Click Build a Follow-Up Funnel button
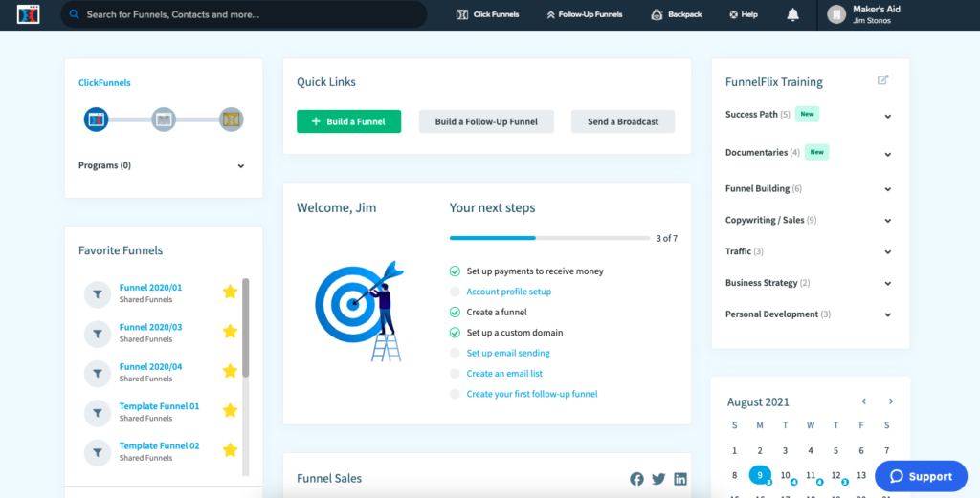 coord(486,121)
